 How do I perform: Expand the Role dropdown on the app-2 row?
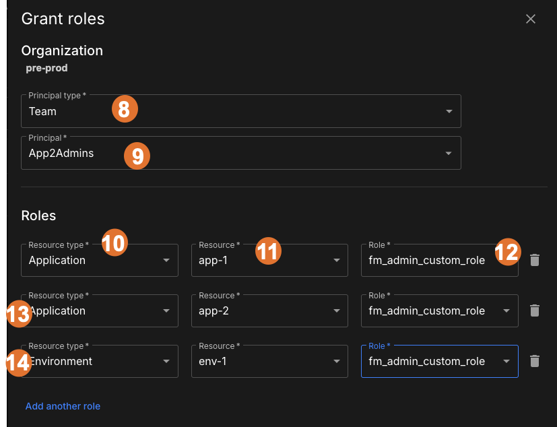point(507,310)
